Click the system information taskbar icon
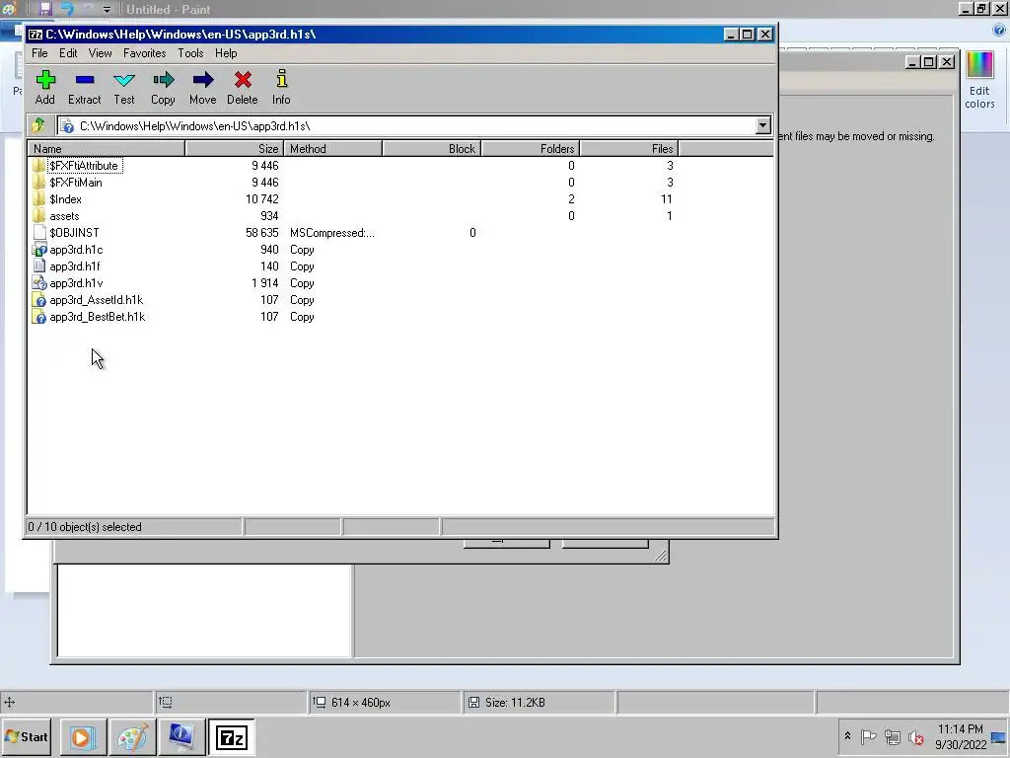Viewport: 1010px width, 758px height. [x=181, y=736]
